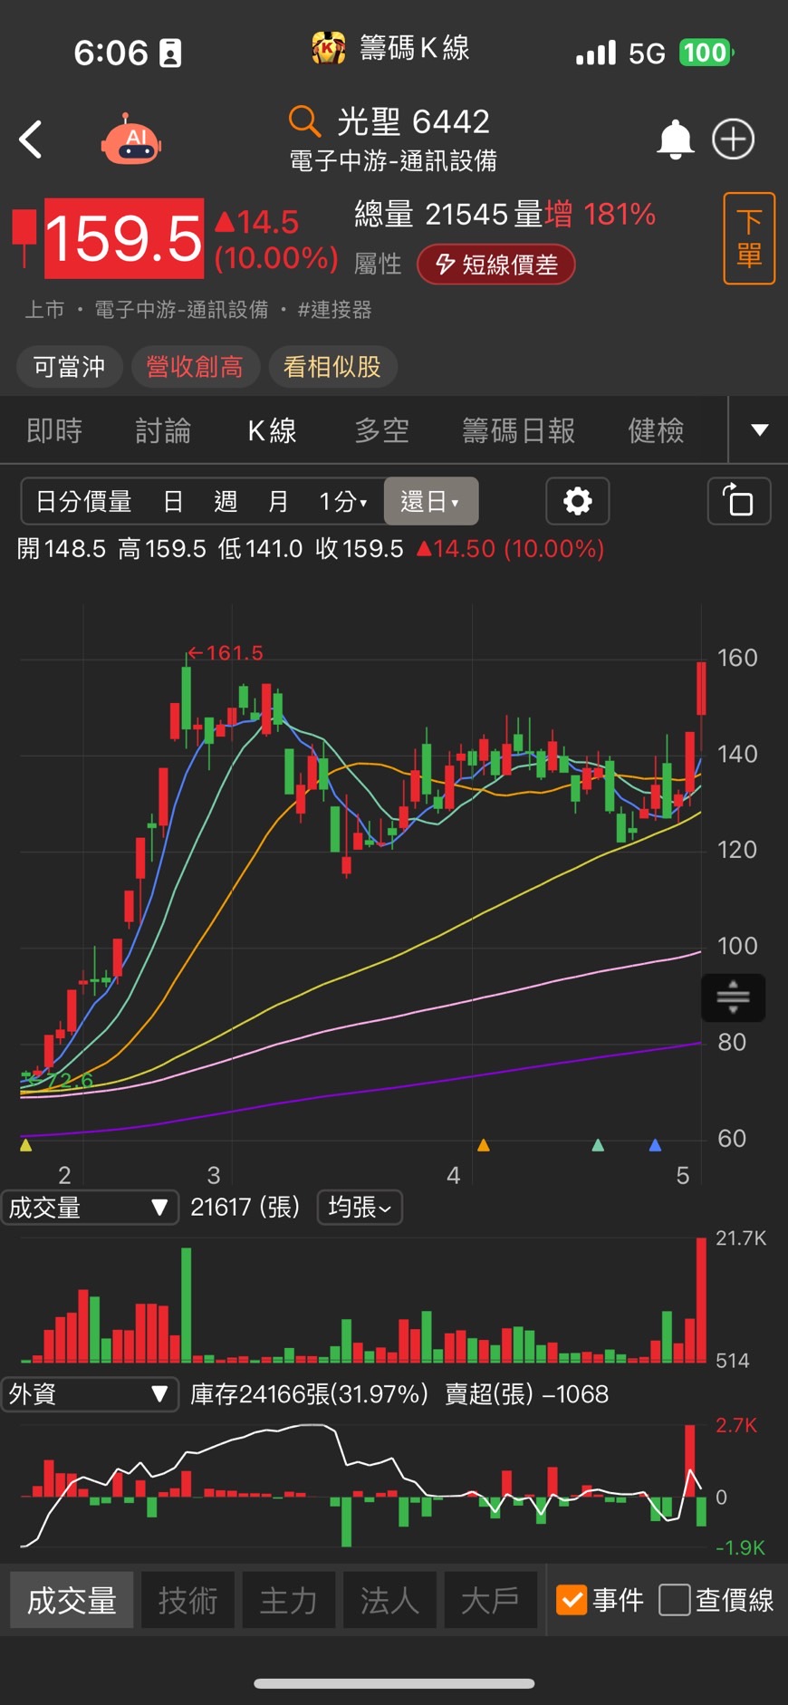Viewport: 788px width, 1705px height.
Task: Tap the orange search magnifier icon
Action: click(x=304, y=120)
